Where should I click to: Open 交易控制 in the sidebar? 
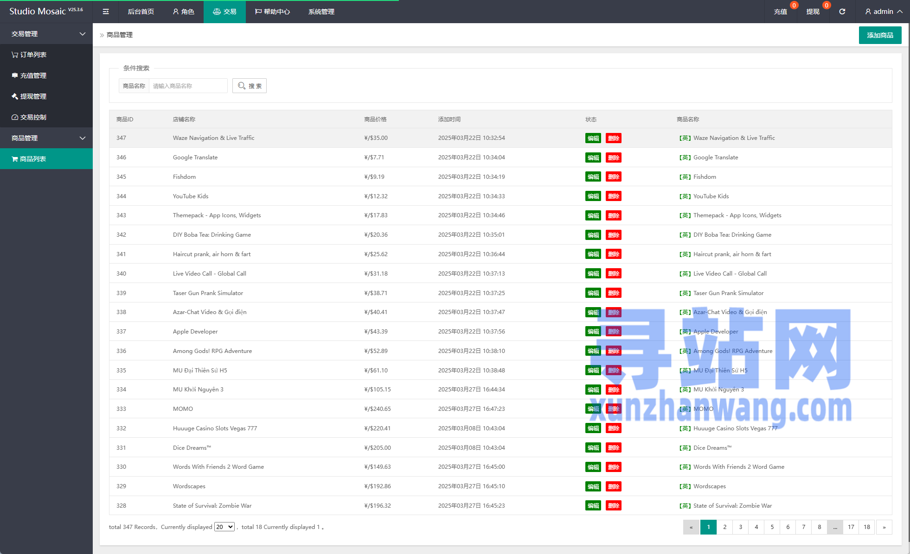(46, 117)
